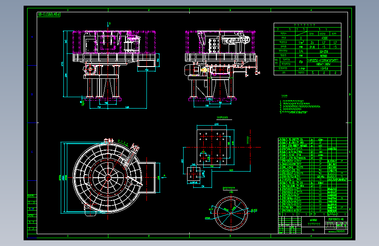Select the drive motor in the side elevation view
The image size is (379, 246).
coord(192,70)
